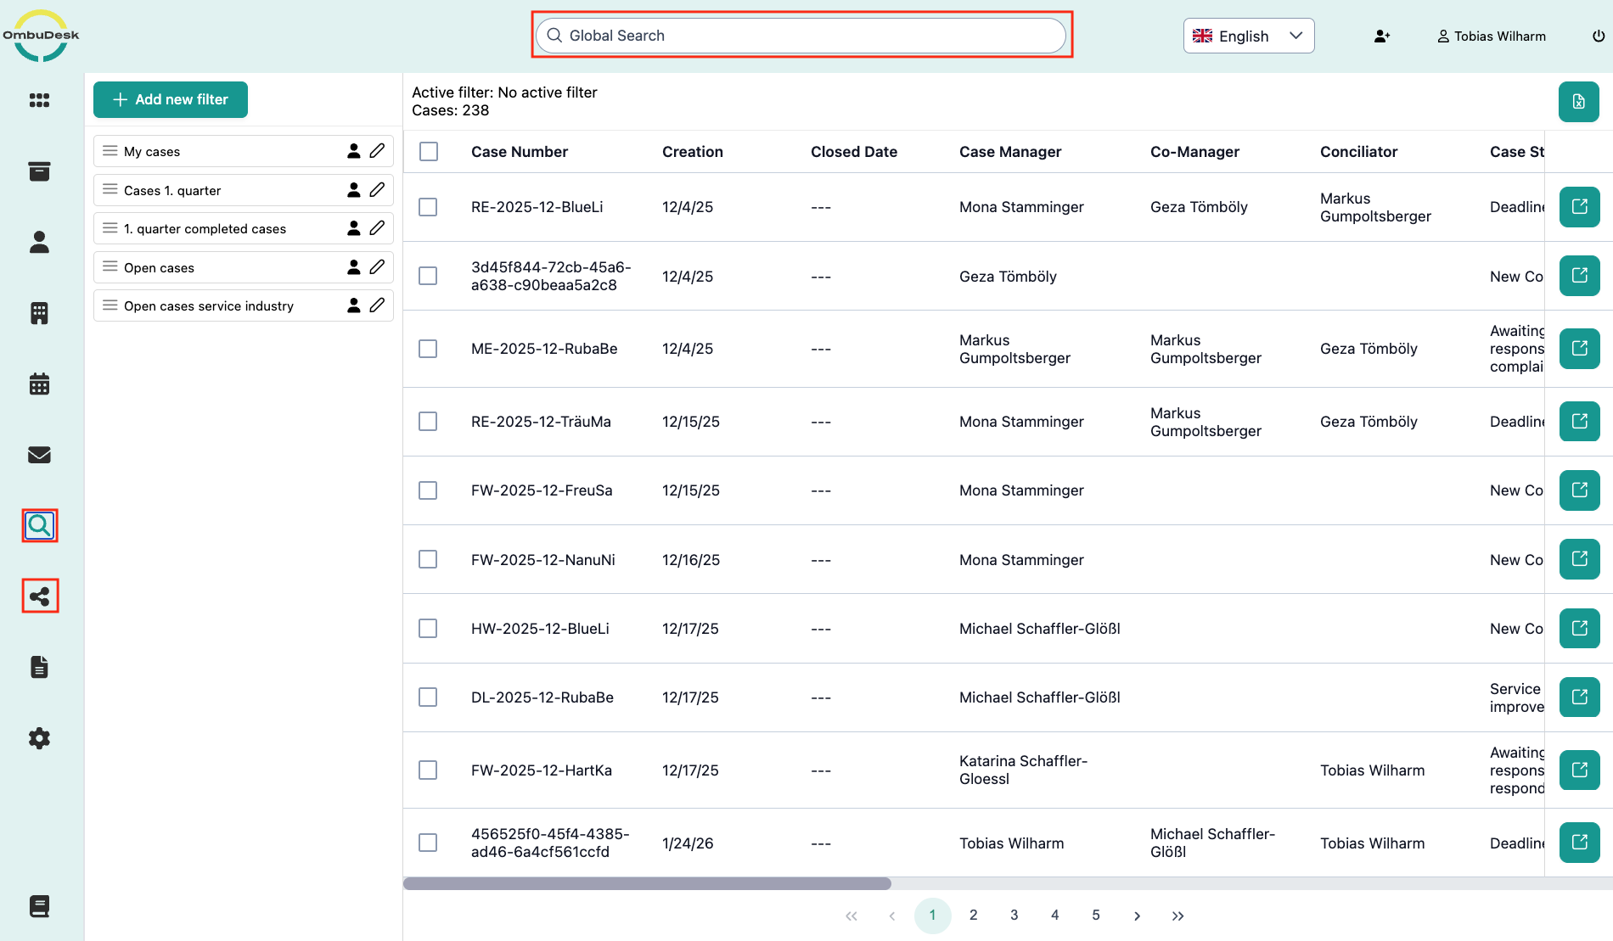1613x941 pixels.
Task: Open case FW-2025-12-HartKa via external icon
Action: point(1580,770)
